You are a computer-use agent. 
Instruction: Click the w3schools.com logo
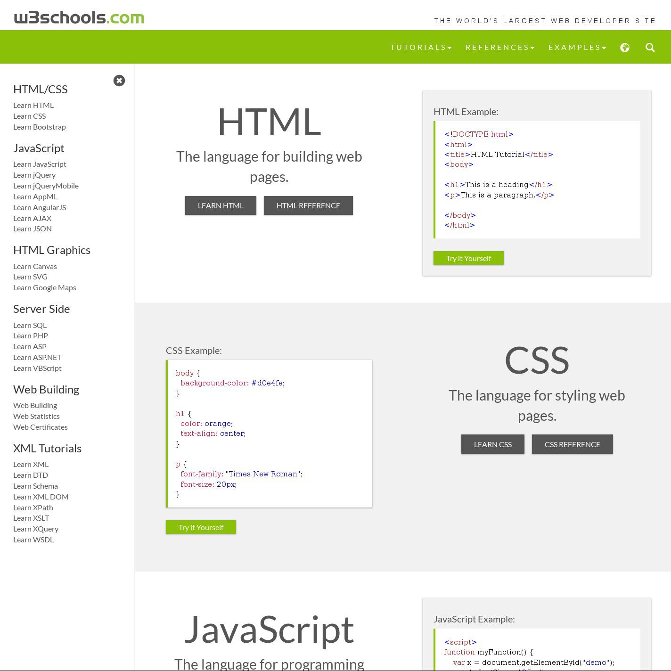pyautogui.click(x=79, y=18)
